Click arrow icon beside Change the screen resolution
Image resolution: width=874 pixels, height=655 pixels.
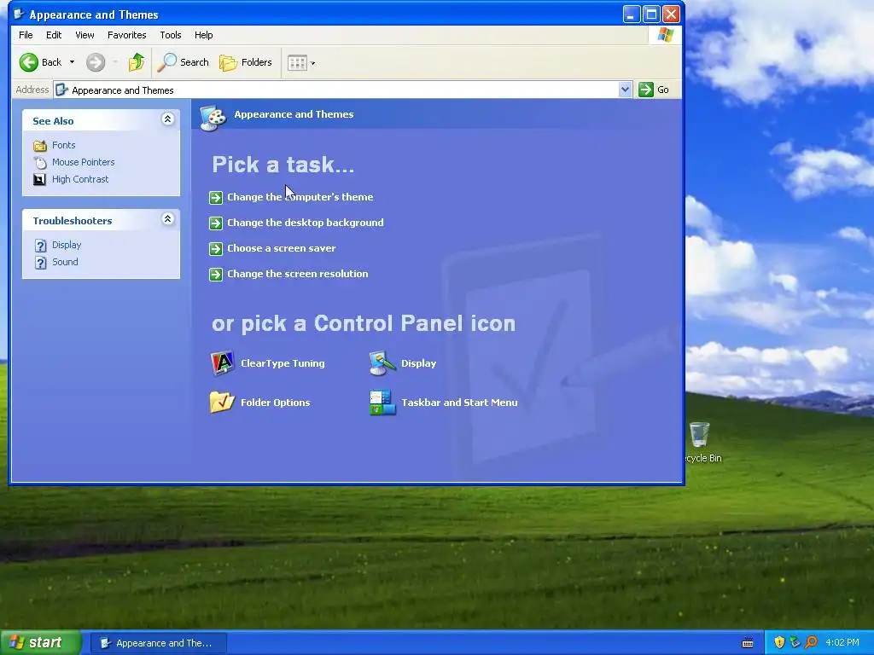click(x=216, y=275)
